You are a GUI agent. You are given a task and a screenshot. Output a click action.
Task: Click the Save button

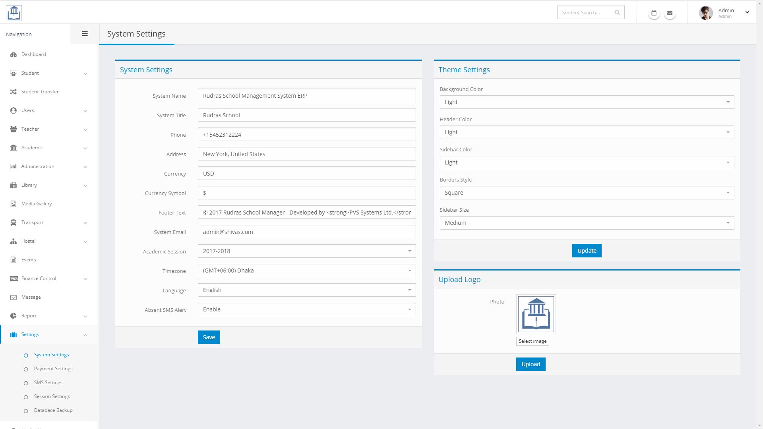[x=209, y=337]
